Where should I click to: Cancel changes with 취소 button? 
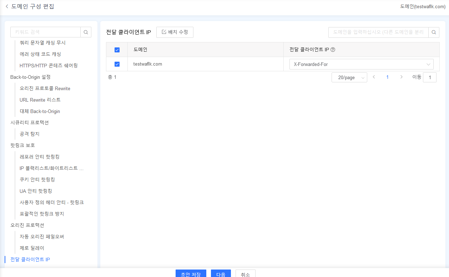245,274
